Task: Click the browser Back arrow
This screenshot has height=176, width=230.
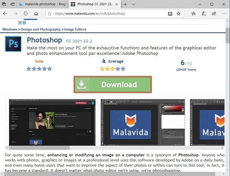Action: click(5, 14)
